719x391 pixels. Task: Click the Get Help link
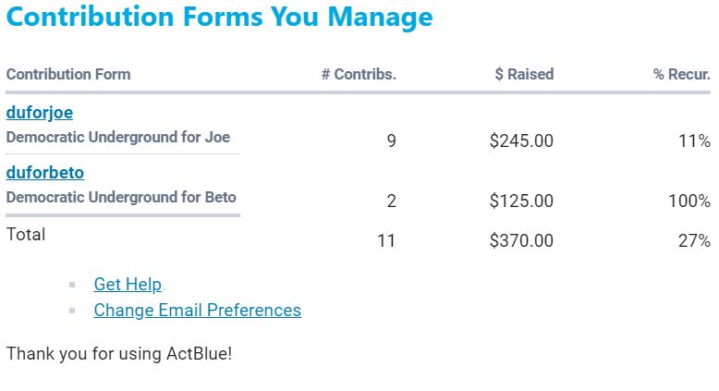(128, 285)
